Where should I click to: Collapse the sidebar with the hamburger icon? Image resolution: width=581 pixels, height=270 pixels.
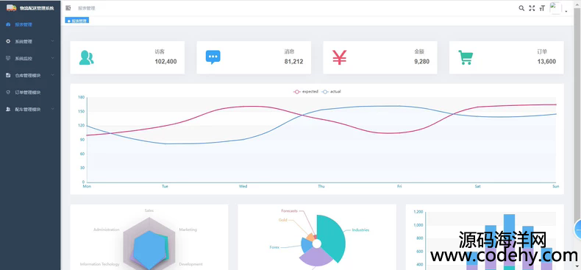click(x=68, y=8)
